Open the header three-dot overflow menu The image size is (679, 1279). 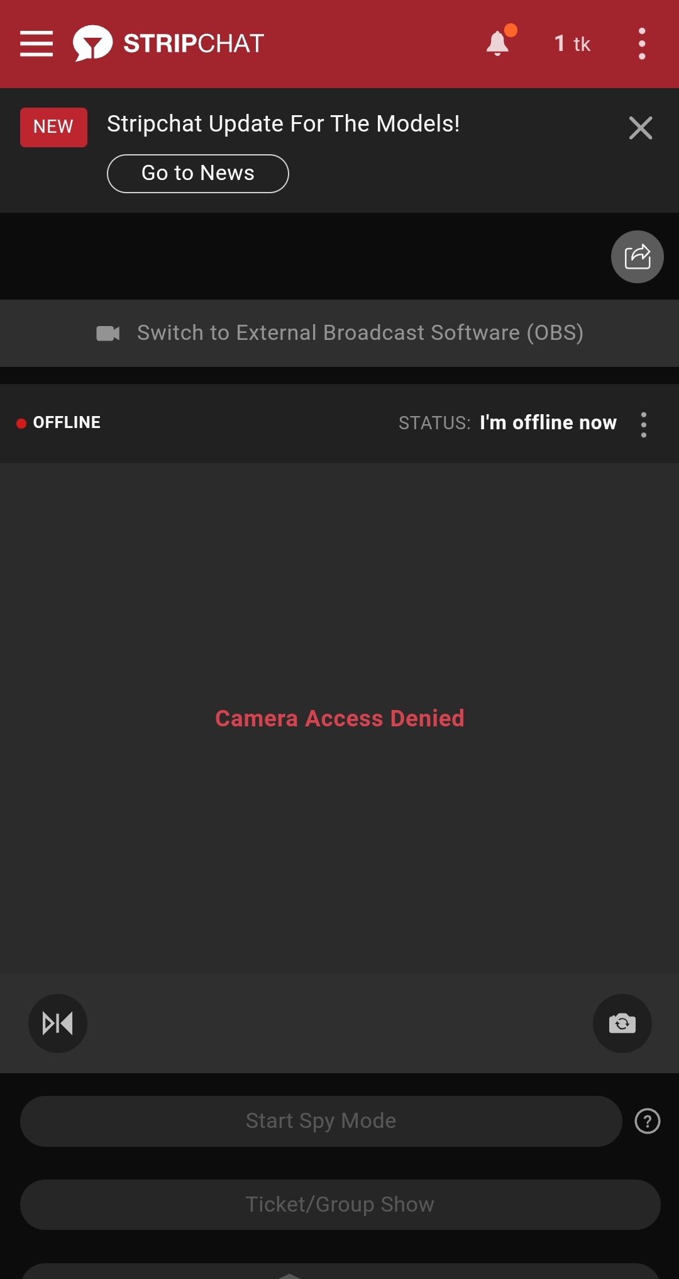642,43
